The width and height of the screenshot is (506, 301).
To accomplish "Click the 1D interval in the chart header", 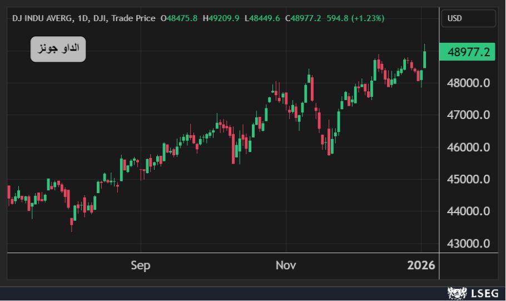I will 83,18.
